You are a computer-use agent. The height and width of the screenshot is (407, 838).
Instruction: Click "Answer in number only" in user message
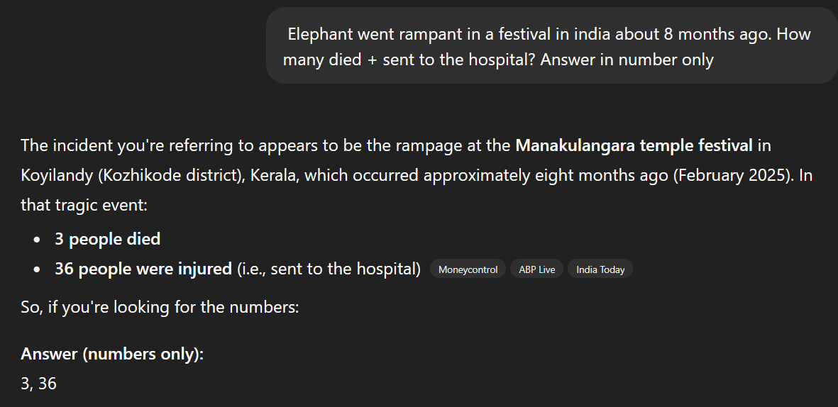[627, 60]
